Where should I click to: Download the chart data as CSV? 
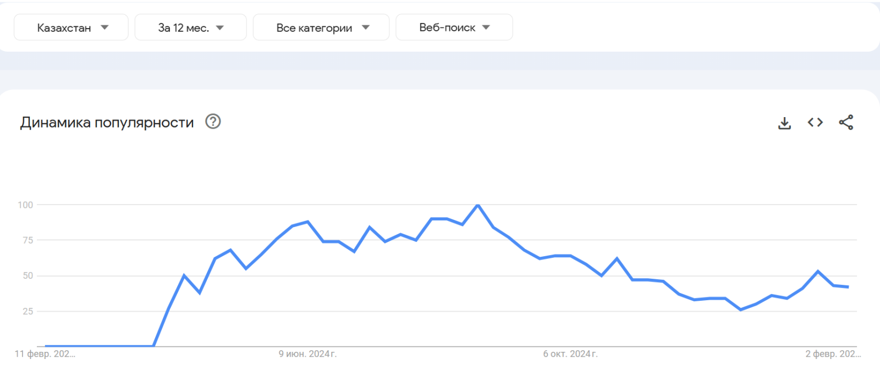pyautogui.click(x=784, y=123)
